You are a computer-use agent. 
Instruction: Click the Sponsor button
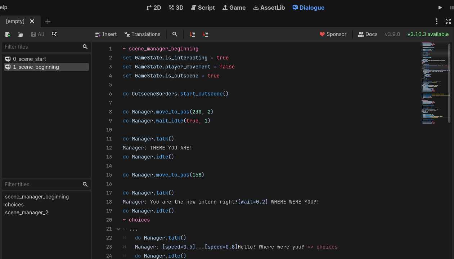coord(333,34)
